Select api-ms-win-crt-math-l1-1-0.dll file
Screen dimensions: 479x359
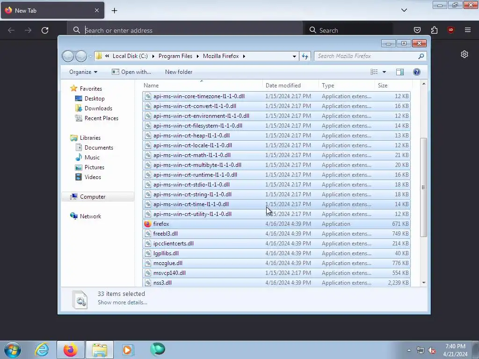pos(276,155)
